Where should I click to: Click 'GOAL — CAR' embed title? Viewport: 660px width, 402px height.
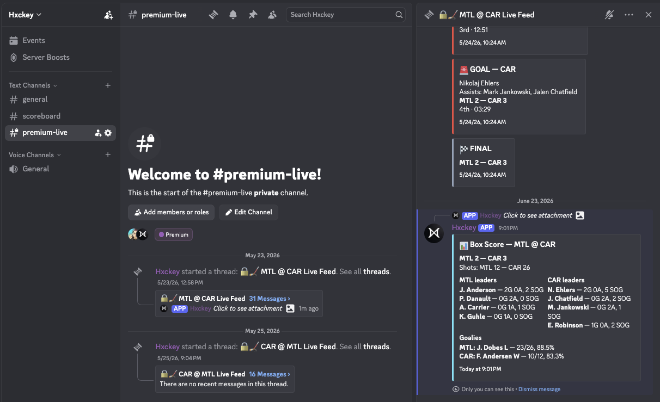[x=493, y=69]
